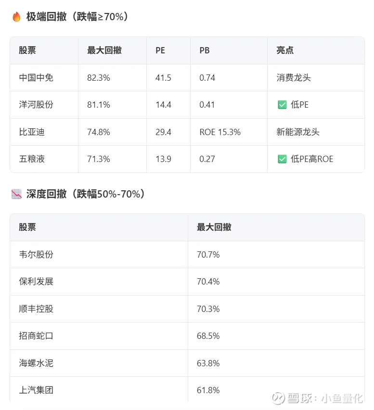
Task: Select 保利发展 in the lower table
Action: point(36,282)
